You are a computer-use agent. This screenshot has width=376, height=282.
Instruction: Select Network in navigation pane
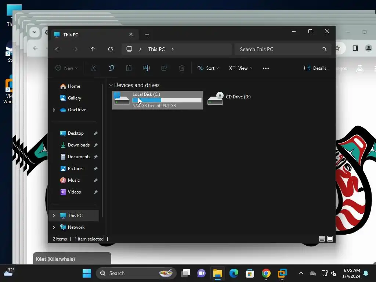pos(76,227)
